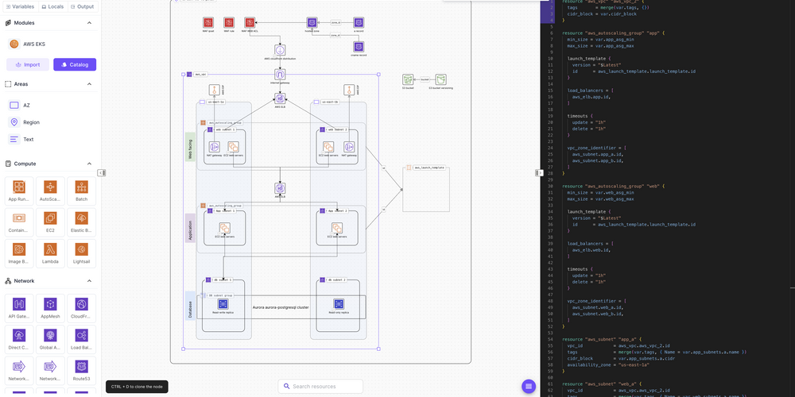Screen dimensions: 795x397
Task: Select EC2 web servers in App subnet 2
Action: (x=336, y=230)
